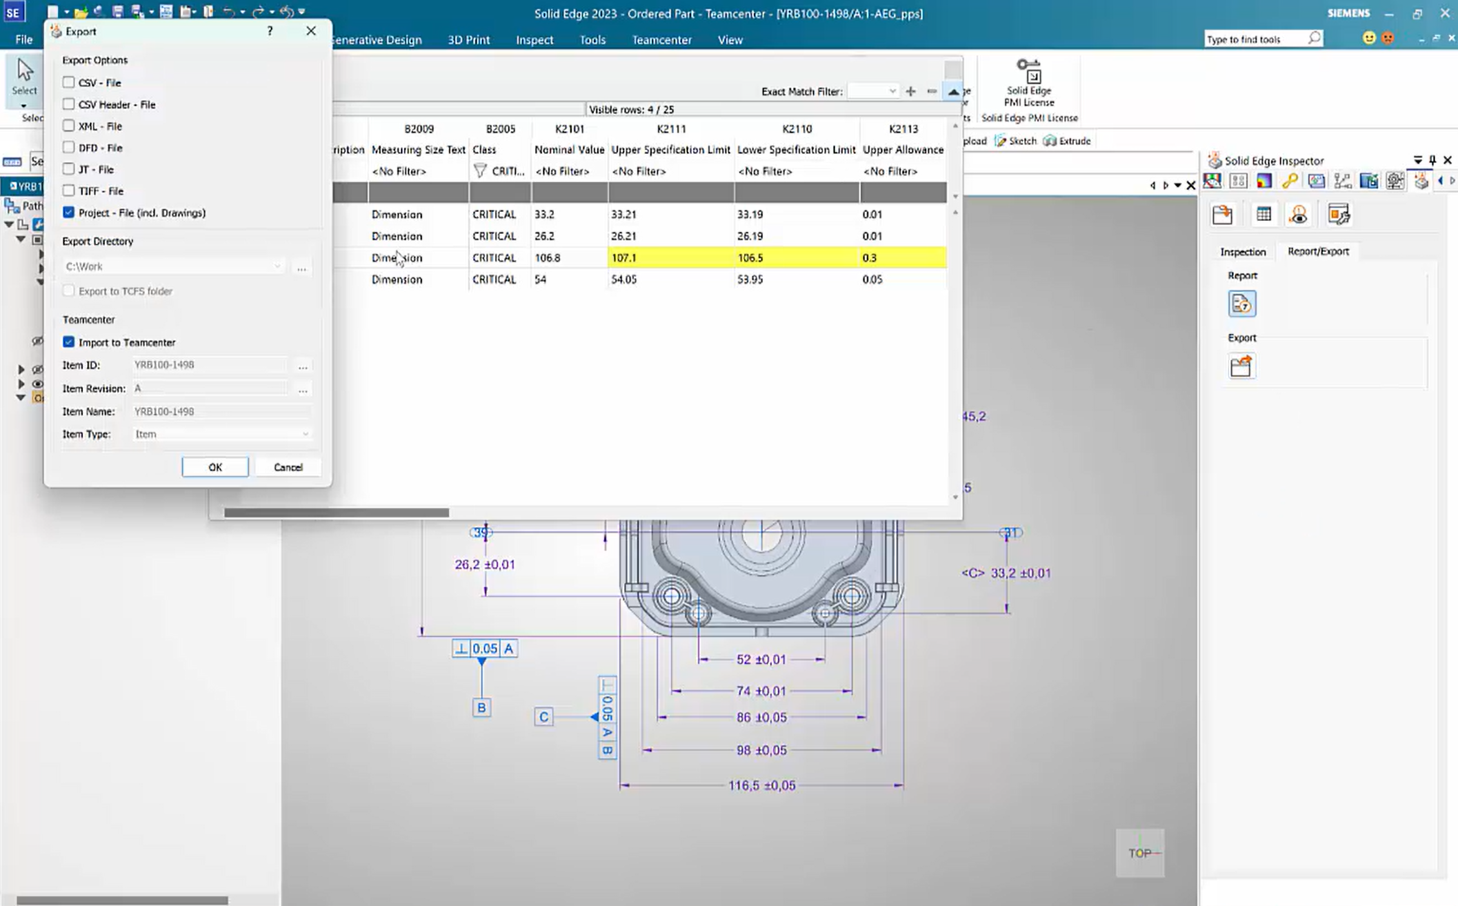Open the Export Directory C:\Work dropdown

(277, 266)
